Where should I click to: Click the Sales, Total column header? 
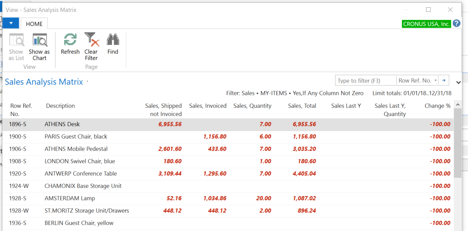click(x=302, y=106)
